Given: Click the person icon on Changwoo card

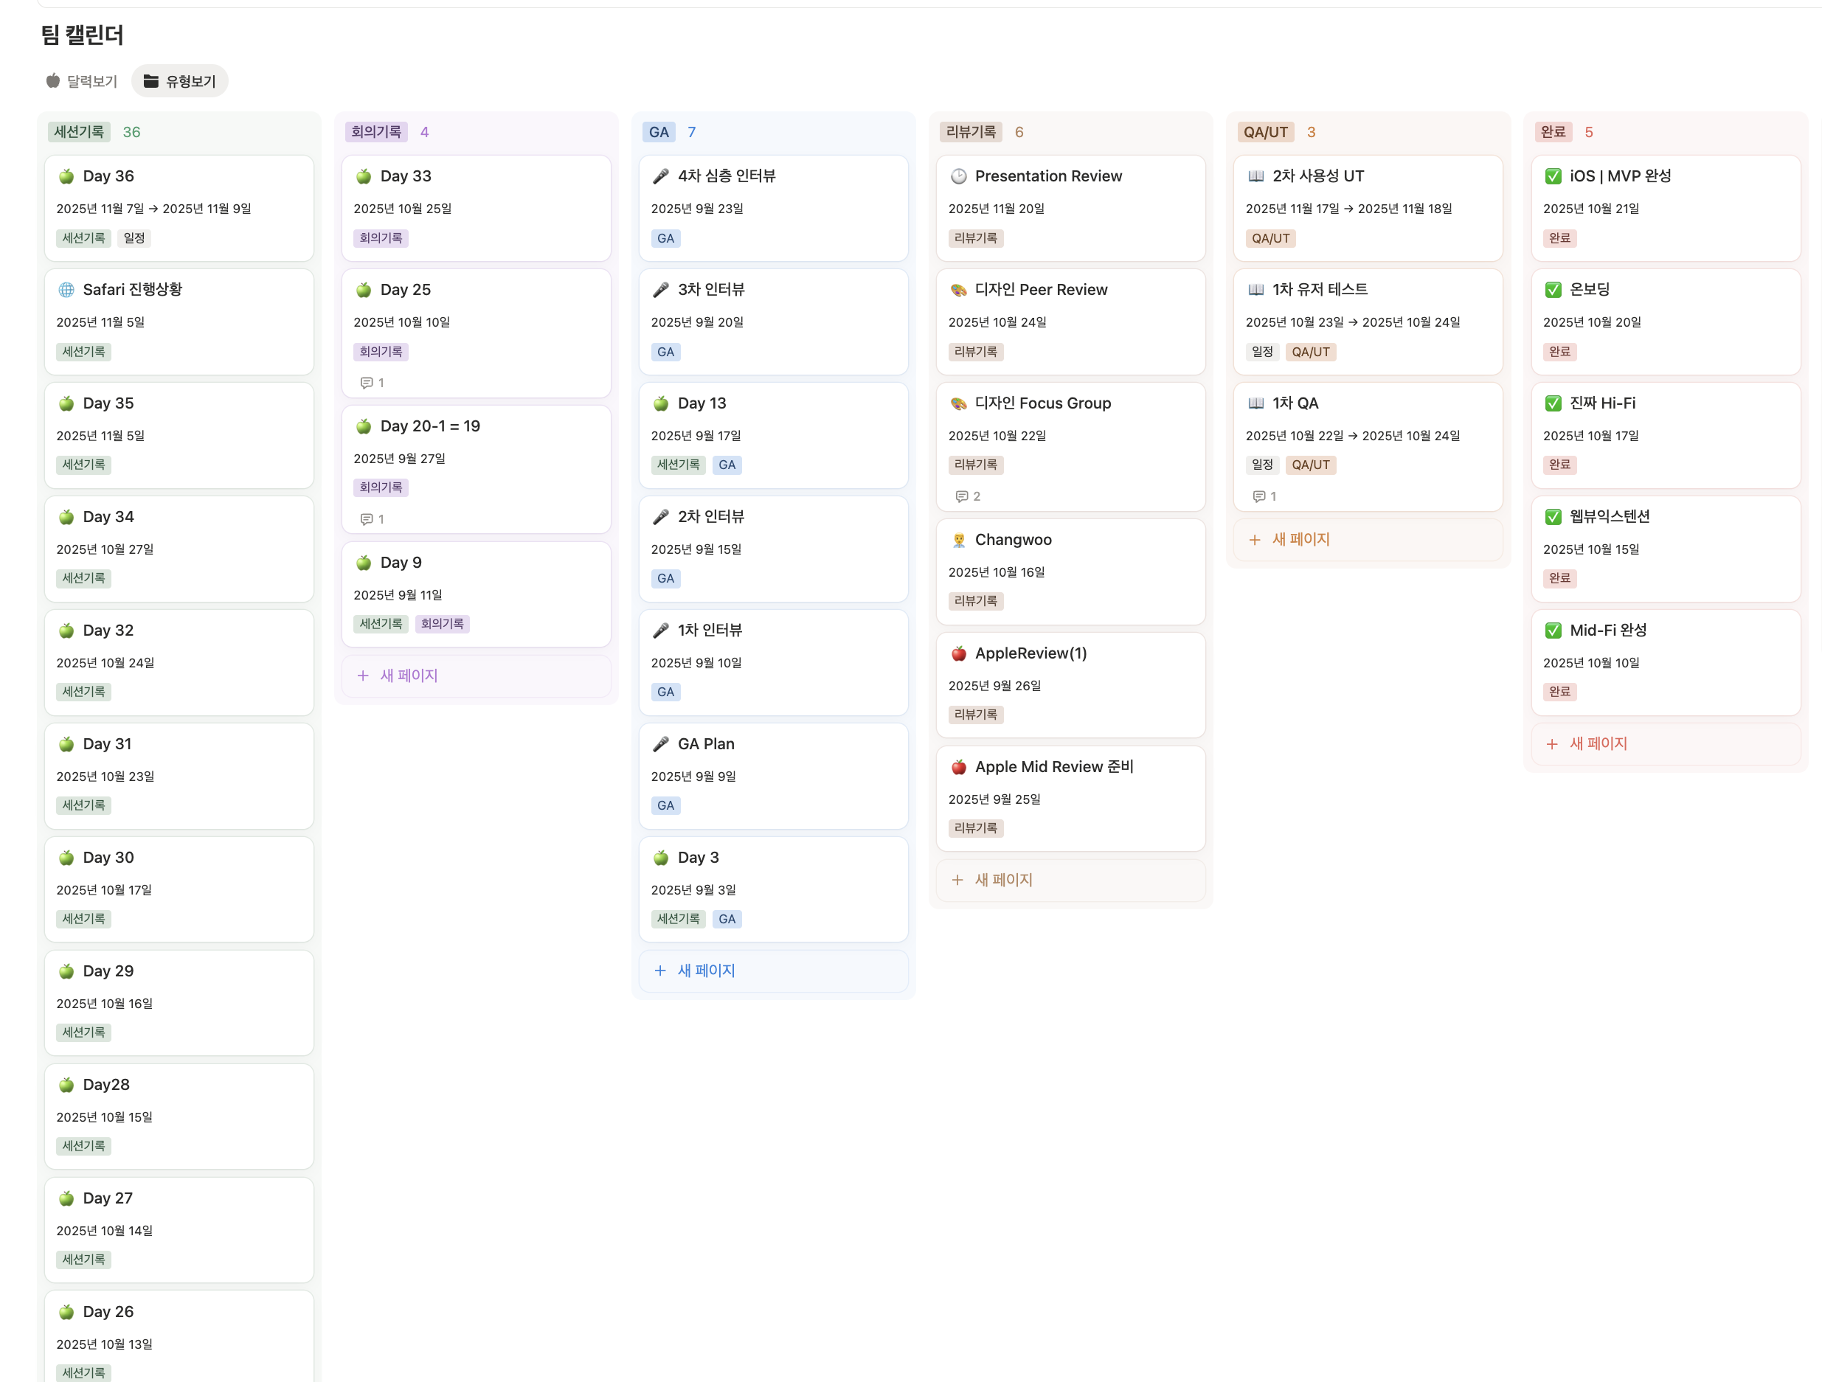Looking at the screenshot, I should pyautogui.click(x=958, y=541).
